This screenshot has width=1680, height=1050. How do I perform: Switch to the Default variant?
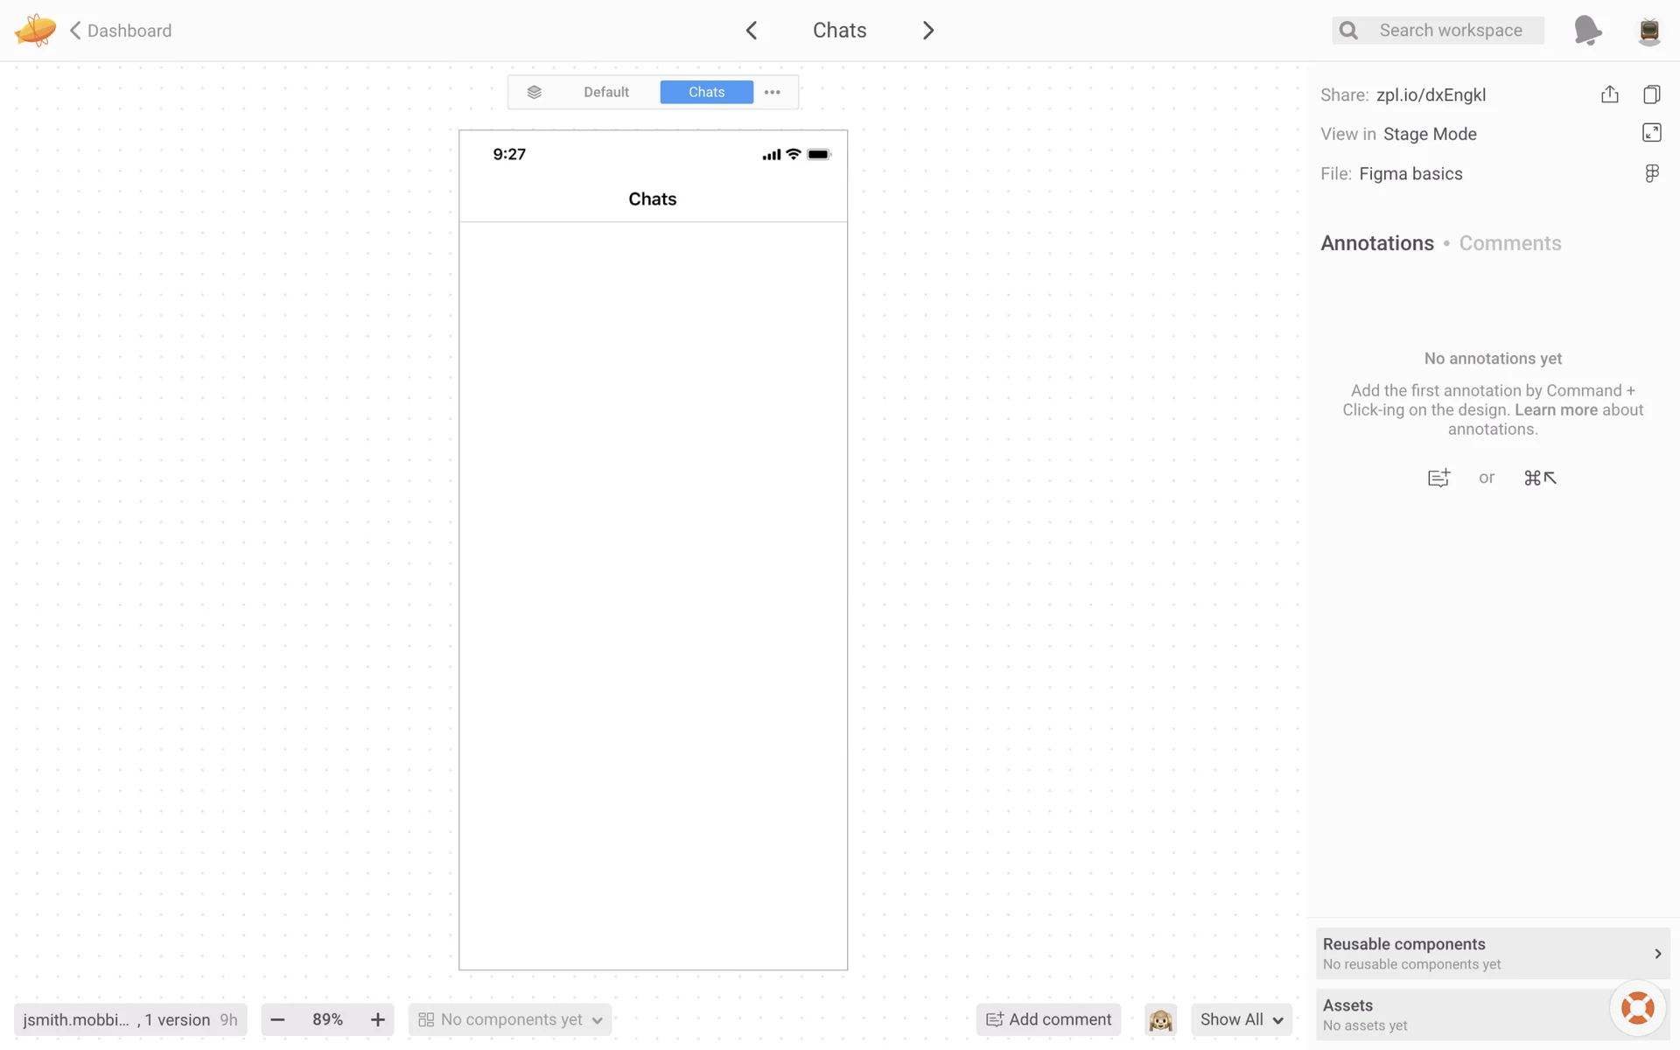pos(605,92)
